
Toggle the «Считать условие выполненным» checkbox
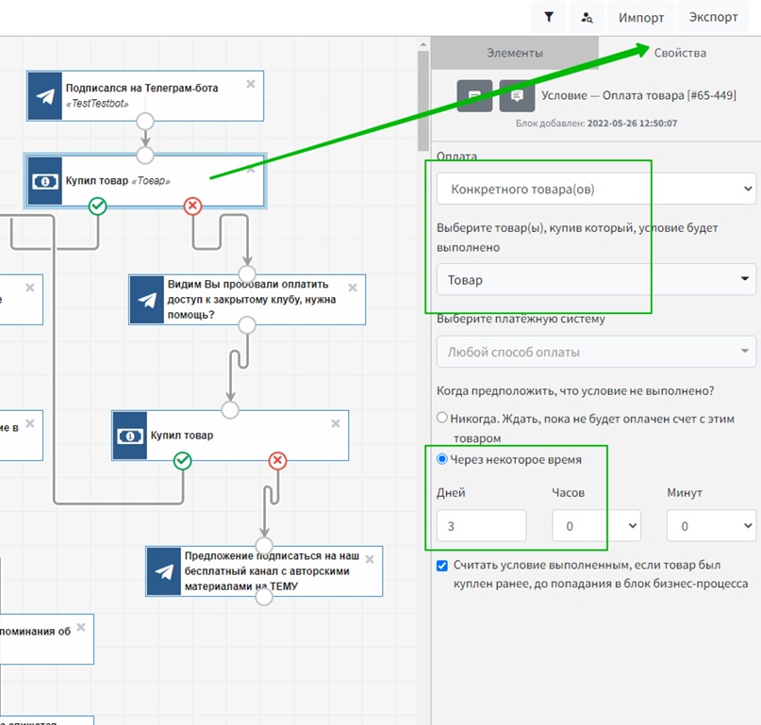pos(442,566)
